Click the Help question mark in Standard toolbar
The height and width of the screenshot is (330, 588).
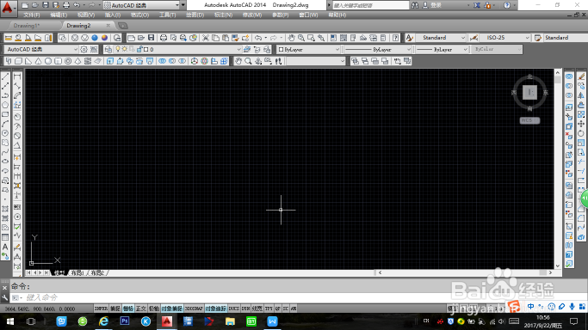pyautogui.click(x=395, y=38)
